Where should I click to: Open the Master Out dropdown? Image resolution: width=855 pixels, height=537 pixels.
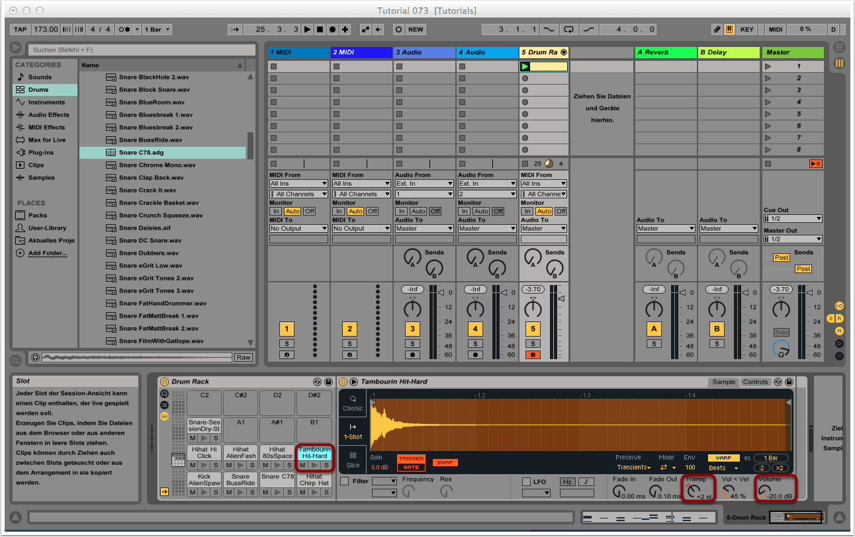[x=792, y=239]
